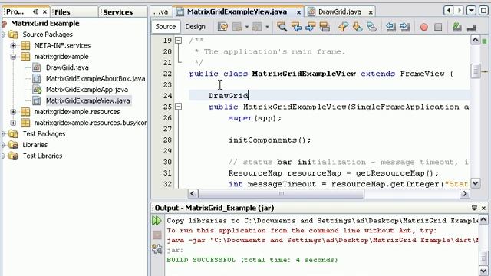The image size is (491, 276).
Task: Minimize the Output panel arrow icon
Action: pos(474,208)
